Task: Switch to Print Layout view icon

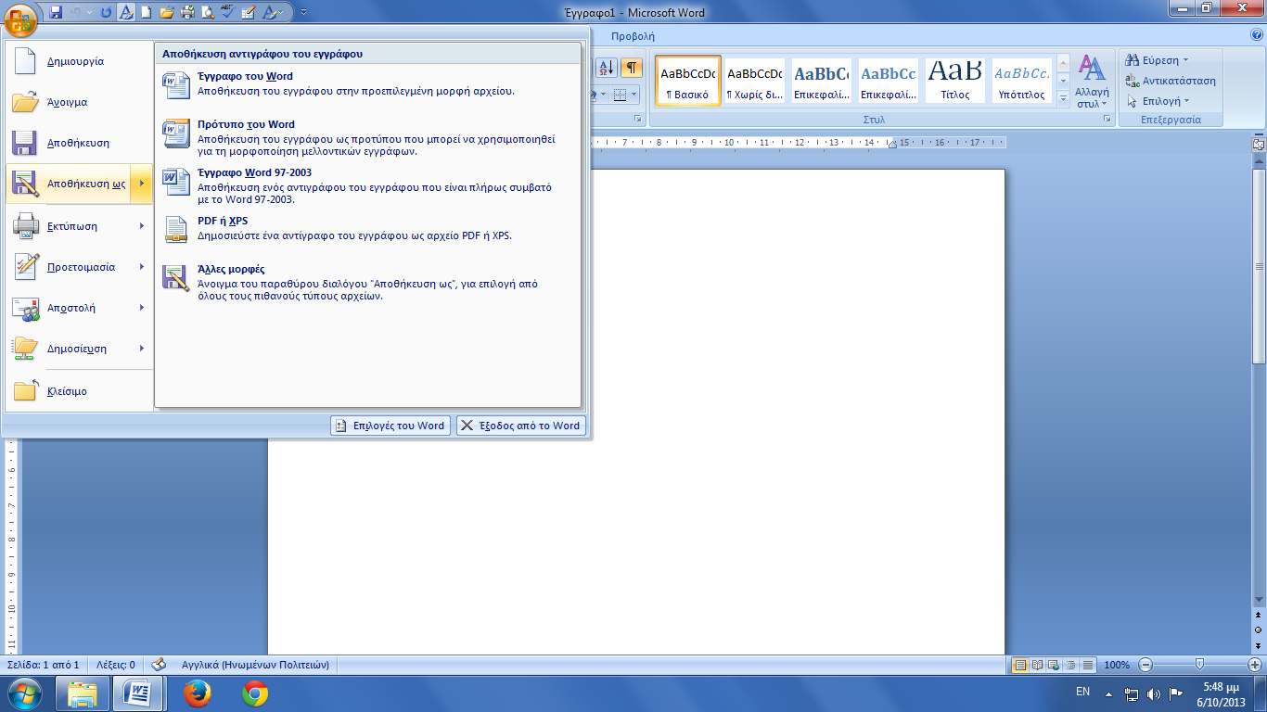Action: [x=1020, y=665]
